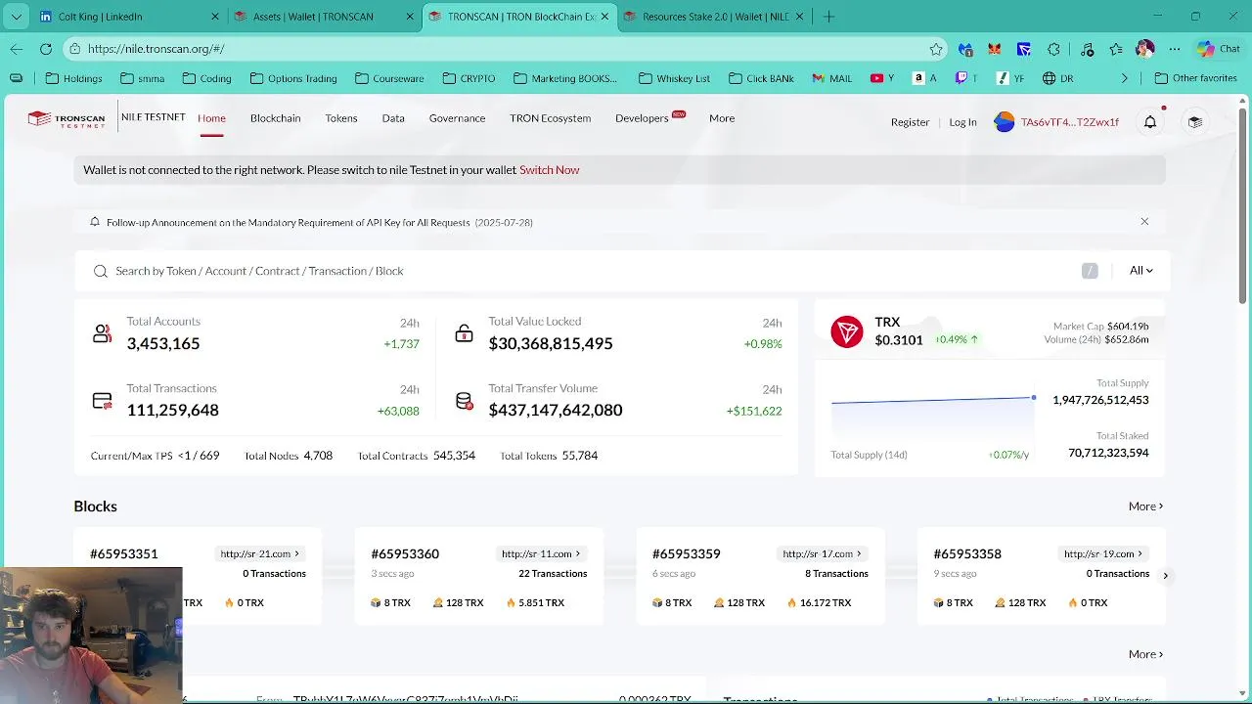Open the Other favorites folder
The width and height of the screenshot is (1252, 704).
point(1195,78)
